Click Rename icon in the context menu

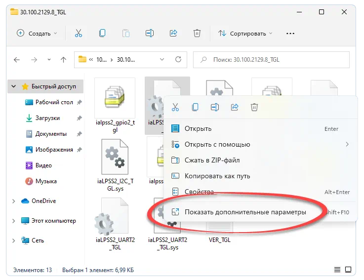215,107
